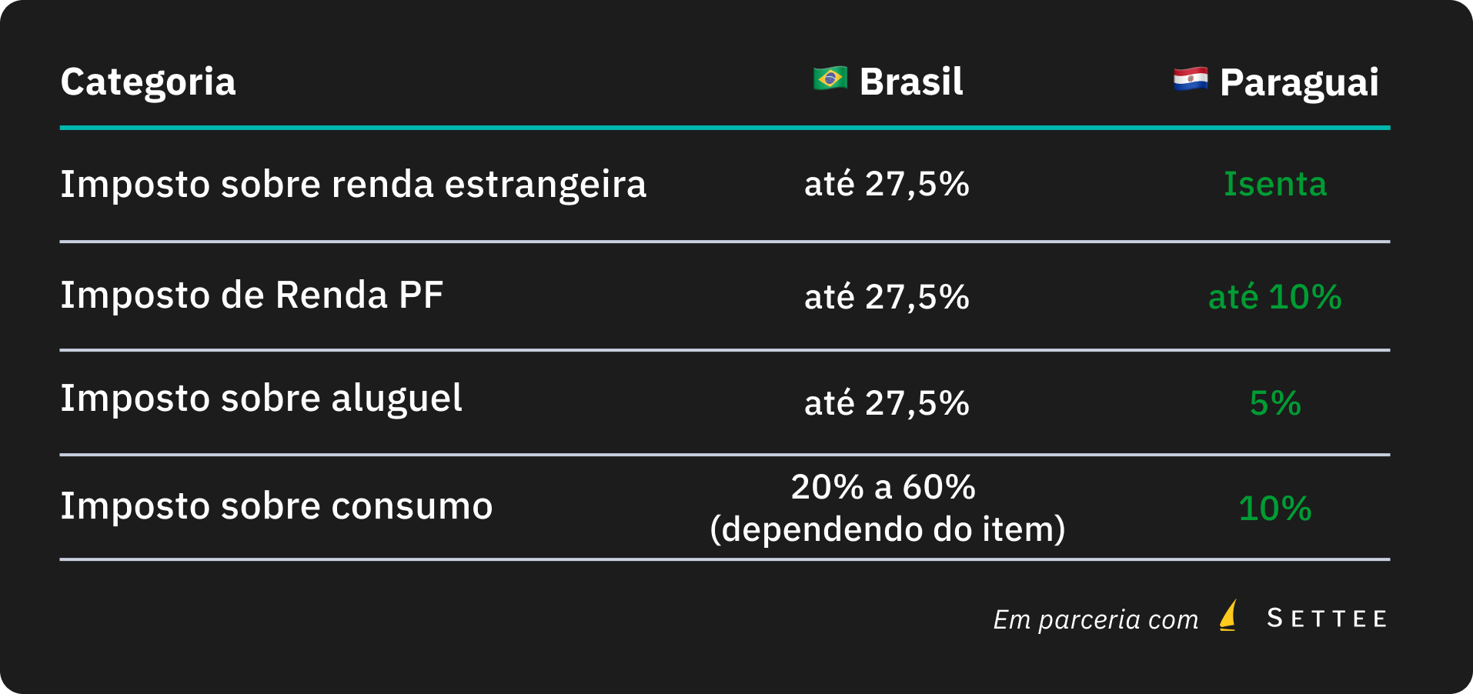1473x694 pixels.
Task: Click the 'Em parceria com' text
Action: (1096, 619)
